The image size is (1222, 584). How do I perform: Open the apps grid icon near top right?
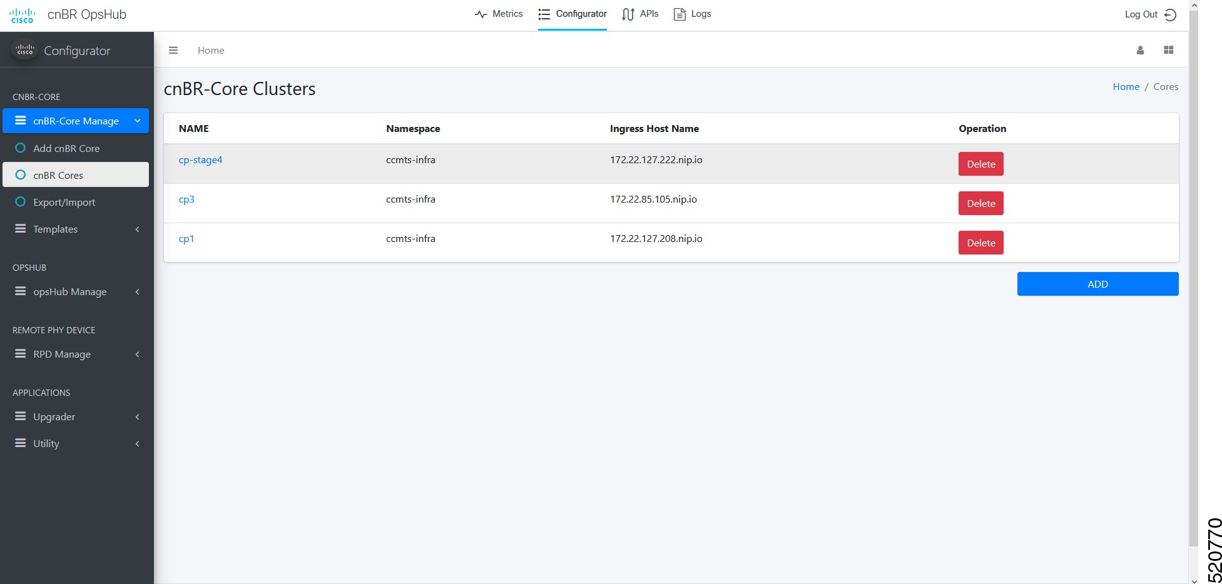1168,50
